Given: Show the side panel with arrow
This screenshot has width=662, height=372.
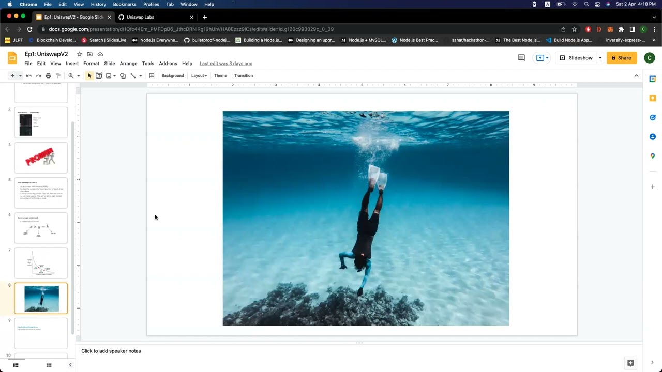Looking at the screenshot, I should click(652, 363).
